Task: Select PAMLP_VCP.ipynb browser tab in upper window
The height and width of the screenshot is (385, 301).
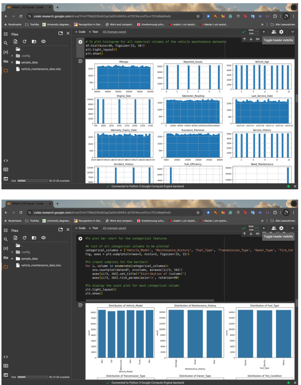Action: 28,7
